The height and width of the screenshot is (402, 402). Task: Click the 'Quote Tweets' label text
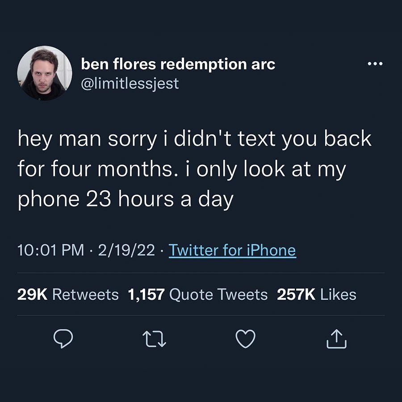pyautogui.click(x=218, y=295)
